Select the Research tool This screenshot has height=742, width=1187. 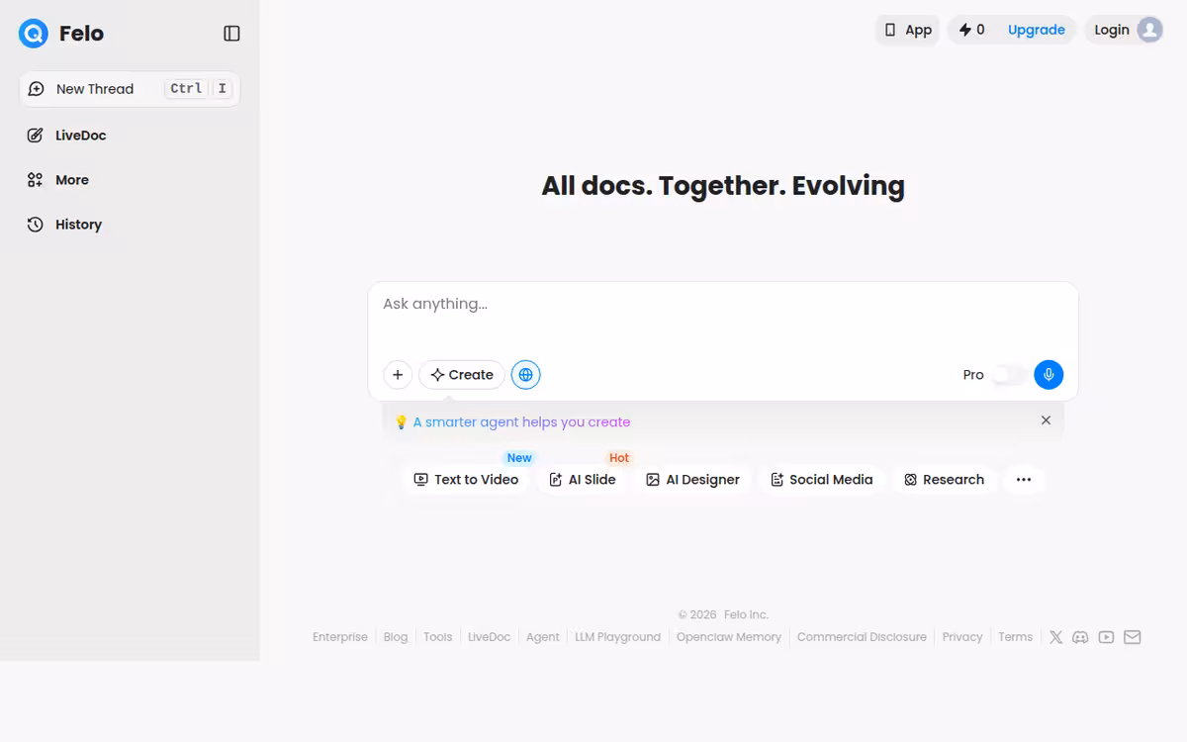pyautogui.click(x=944, y=480)
